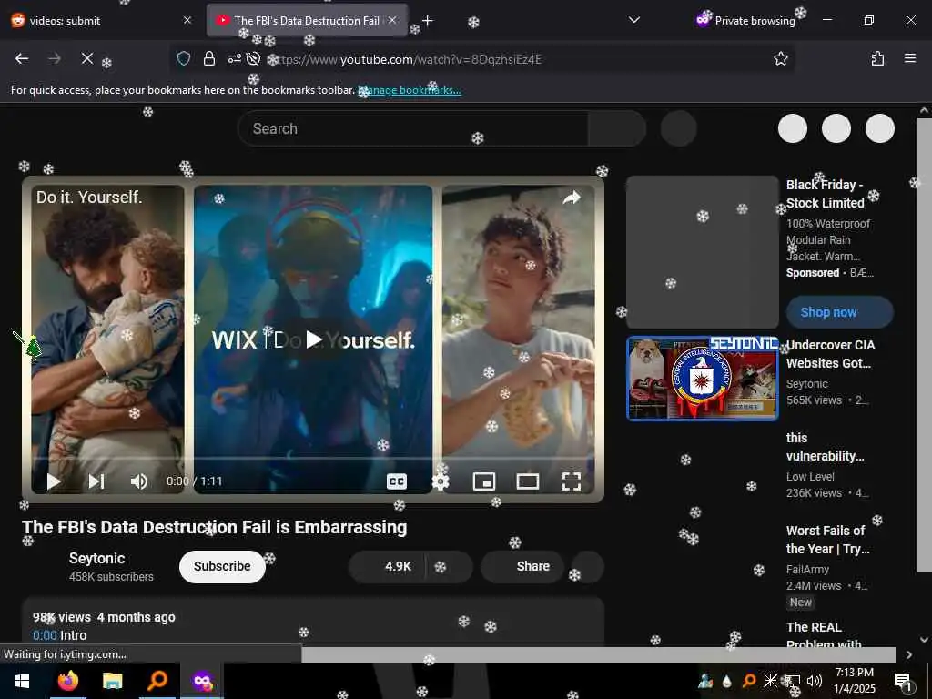932x699 pixels.
Task: Like the video showing 4.9K
Action: click(x=387, y=566)
